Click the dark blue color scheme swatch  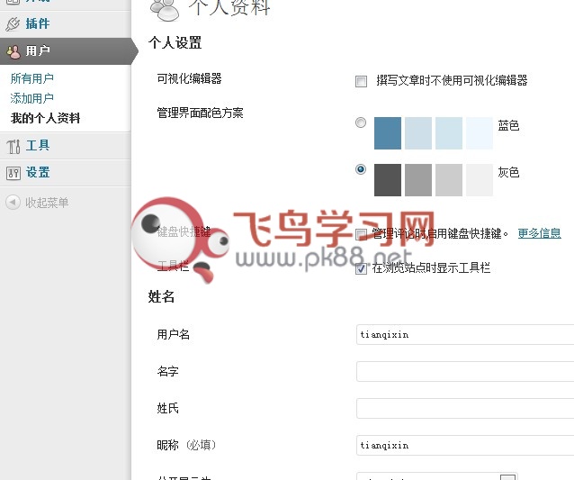coord(388,133)
